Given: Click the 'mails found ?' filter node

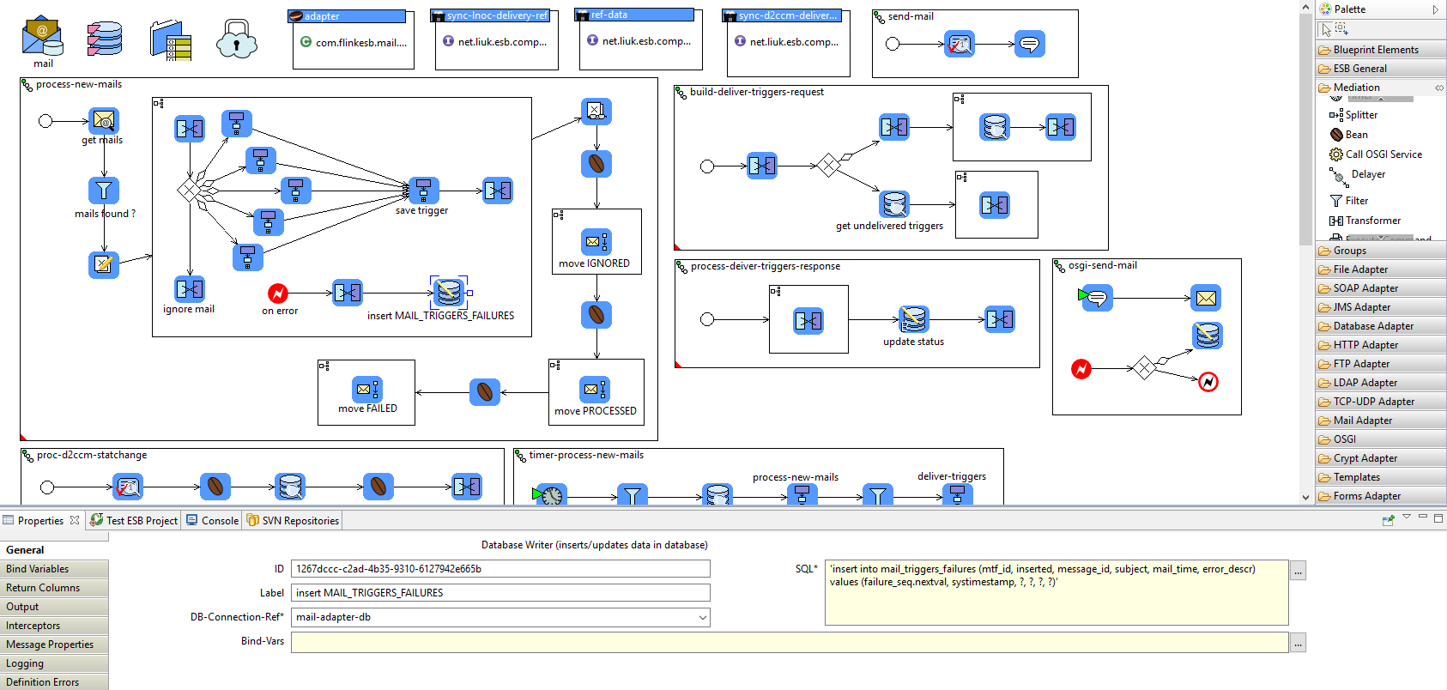Looking at the screenshot, I should [104, 191].
